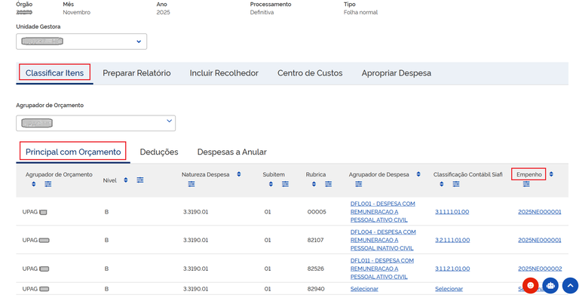Open DFL011 Pessoal Ativo Civil link
The image size is (579, 298).
381,269
